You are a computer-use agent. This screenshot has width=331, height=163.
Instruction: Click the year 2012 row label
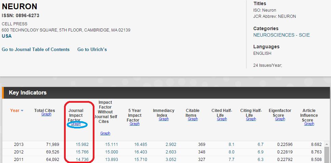(19, 152)
